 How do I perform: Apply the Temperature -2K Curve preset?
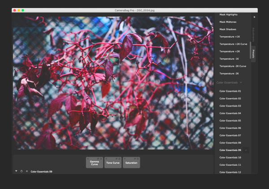tap(233, 66)
